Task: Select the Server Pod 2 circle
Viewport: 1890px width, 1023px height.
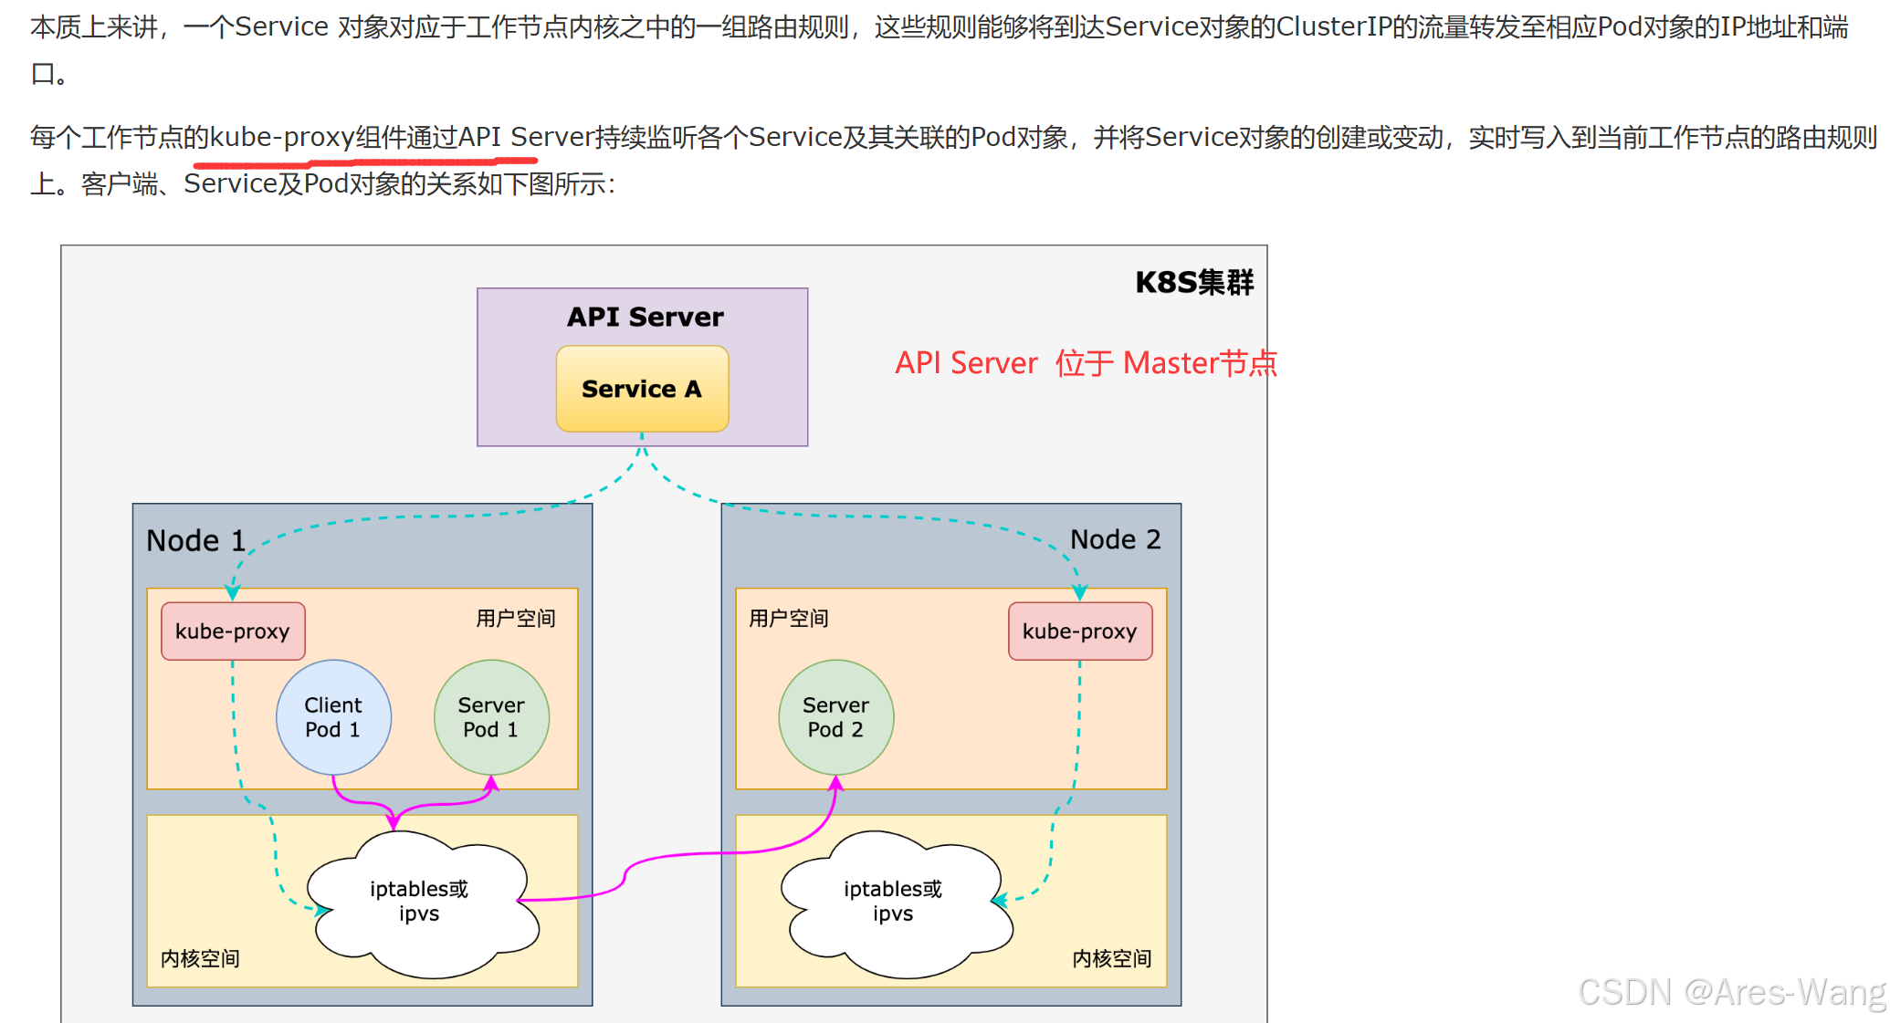Action: [835, 717]
